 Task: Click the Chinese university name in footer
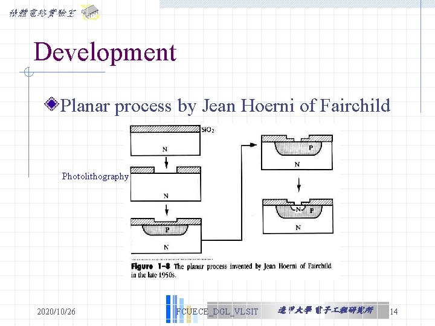[x=326, y=310]
